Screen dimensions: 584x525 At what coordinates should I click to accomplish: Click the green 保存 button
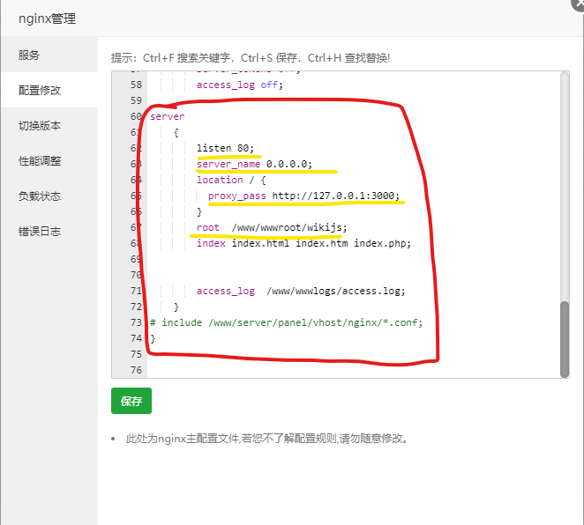[131, 401]
